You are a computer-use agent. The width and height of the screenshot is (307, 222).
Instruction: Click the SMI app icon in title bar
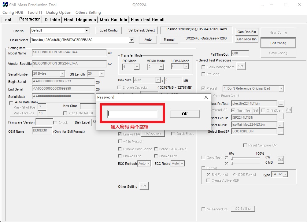point(5,5)
